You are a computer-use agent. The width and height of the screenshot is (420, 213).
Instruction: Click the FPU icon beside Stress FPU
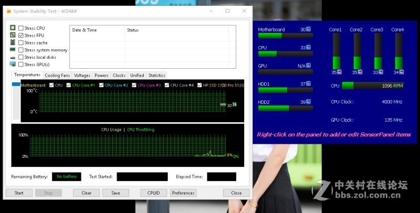(13, 35)
